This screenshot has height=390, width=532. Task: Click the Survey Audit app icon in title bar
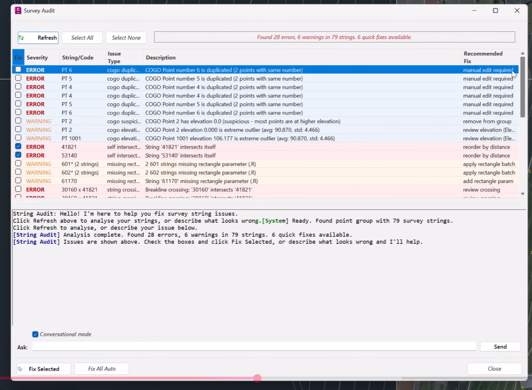(x=18, y=11)
